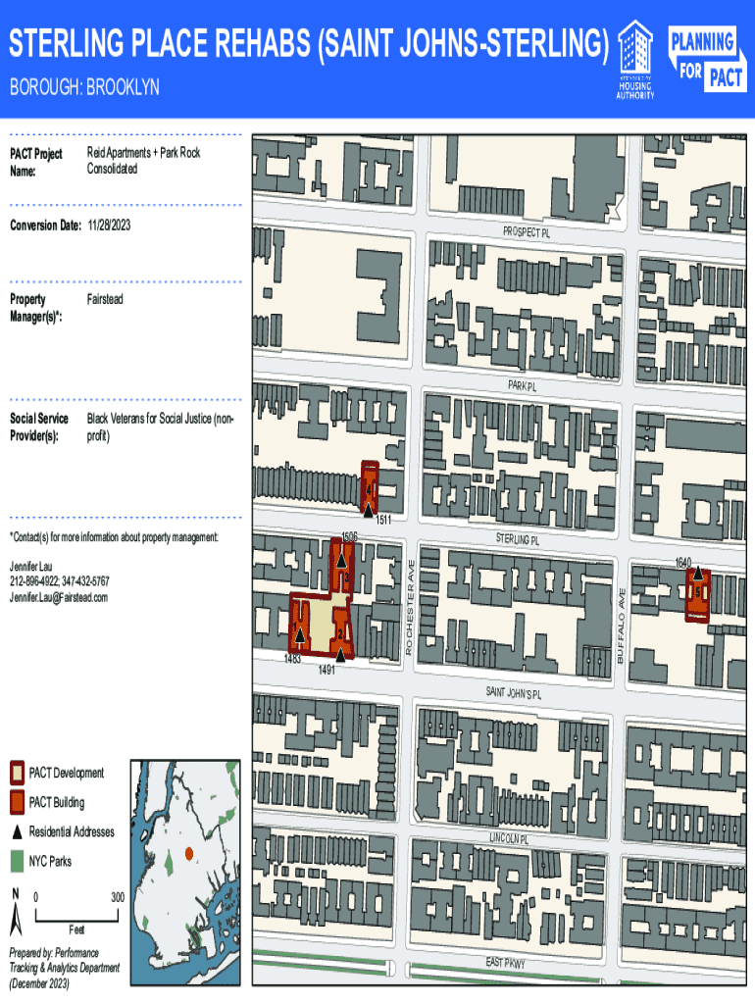
Task: Click the Residential Addresses triangle legend icon
Action: point(17,832)
